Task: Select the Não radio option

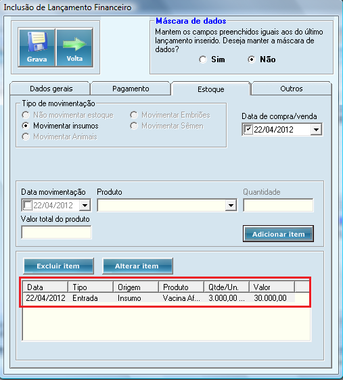Action: (252, 60)
